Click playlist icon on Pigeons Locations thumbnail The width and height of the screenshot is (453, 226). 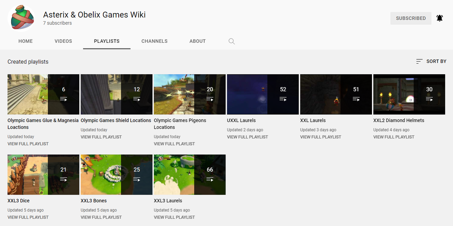coord(210,99)
